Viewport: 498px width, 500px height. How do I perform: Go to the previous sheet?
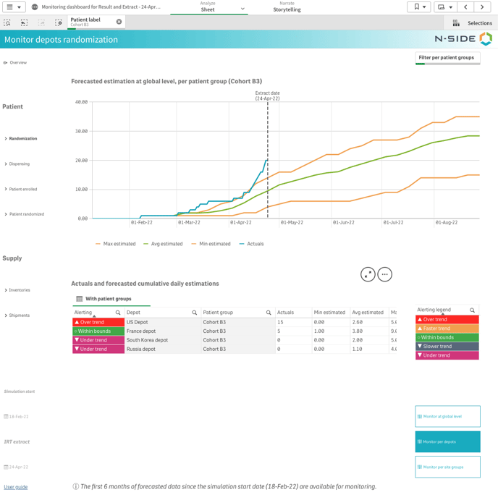pos(465,7)
